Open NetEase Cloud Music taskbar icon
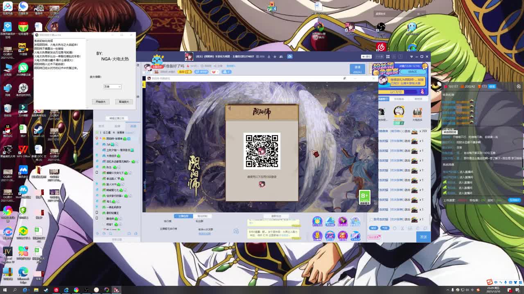Viewport: 524px width, 294px height. coord(56,290)
